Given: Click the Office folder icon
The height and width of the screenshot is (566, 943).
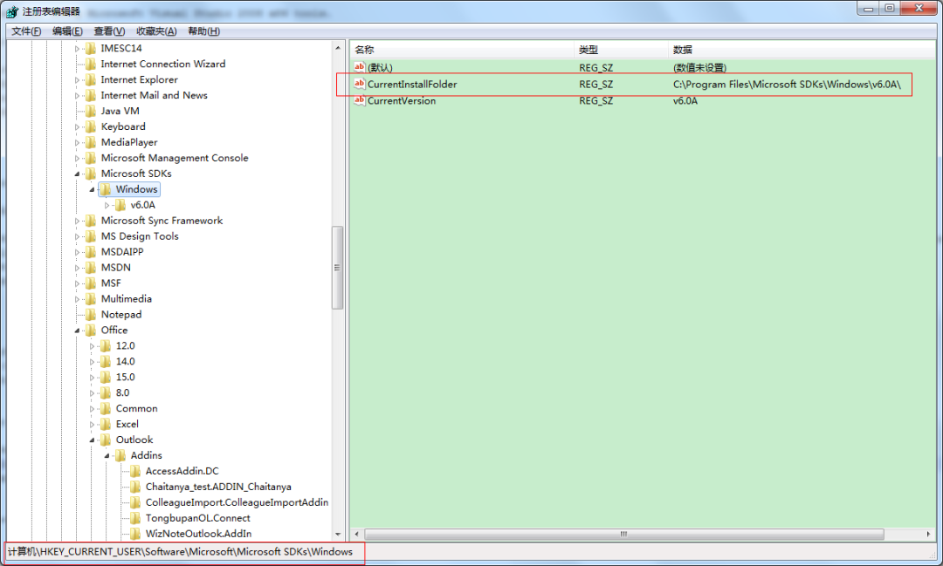Looking at the screenshot, I should coord(91,330).
